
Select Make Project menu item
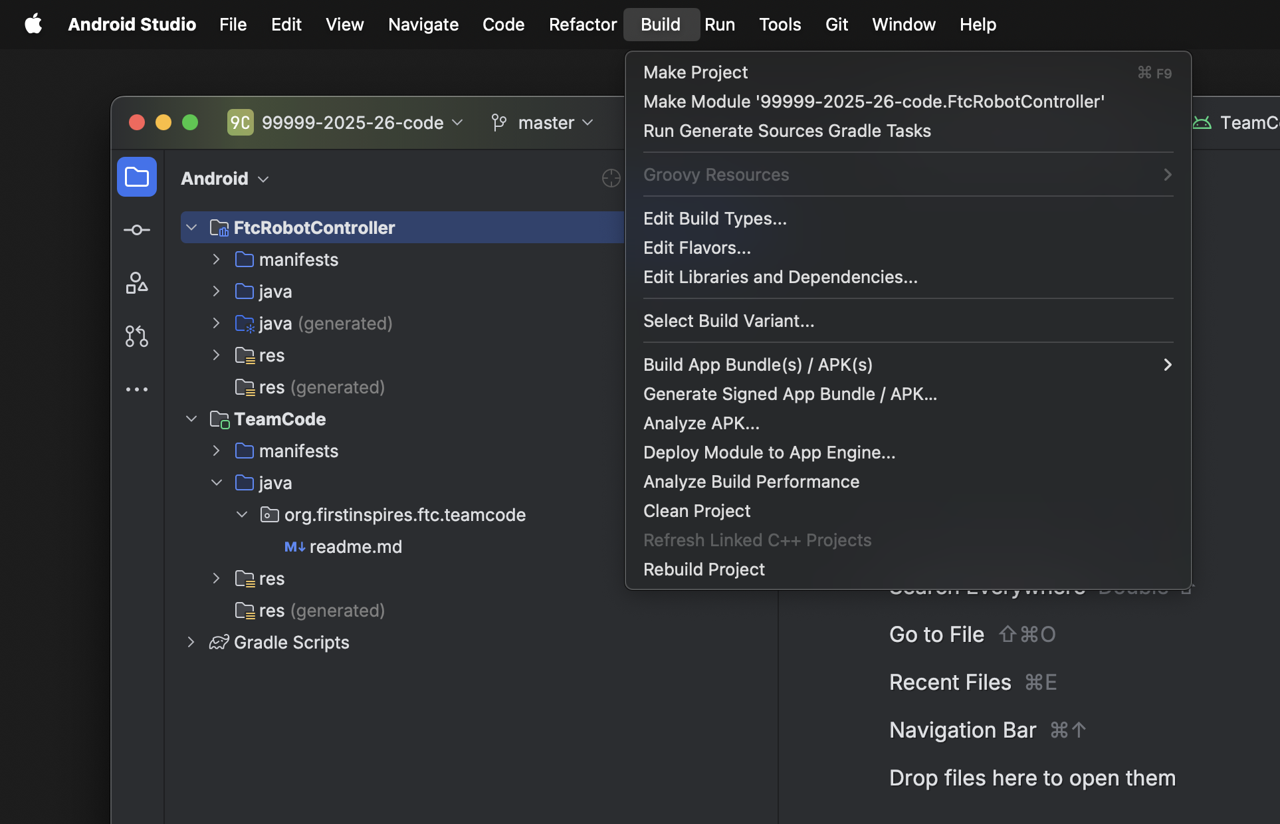click(695, 72)
